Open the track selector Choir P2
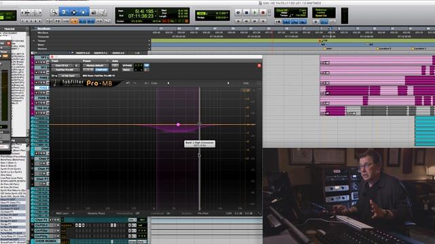The image size is (435, 244). coord(63,66)
